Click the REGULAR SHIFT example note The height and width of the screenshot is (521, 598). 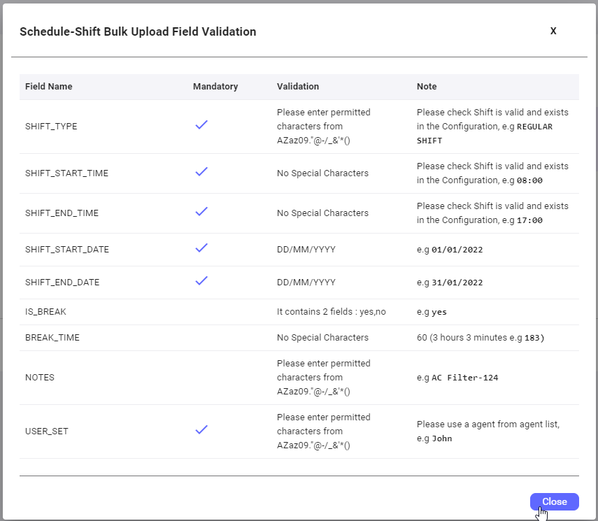pyautogui.click(x=492, y=127)
